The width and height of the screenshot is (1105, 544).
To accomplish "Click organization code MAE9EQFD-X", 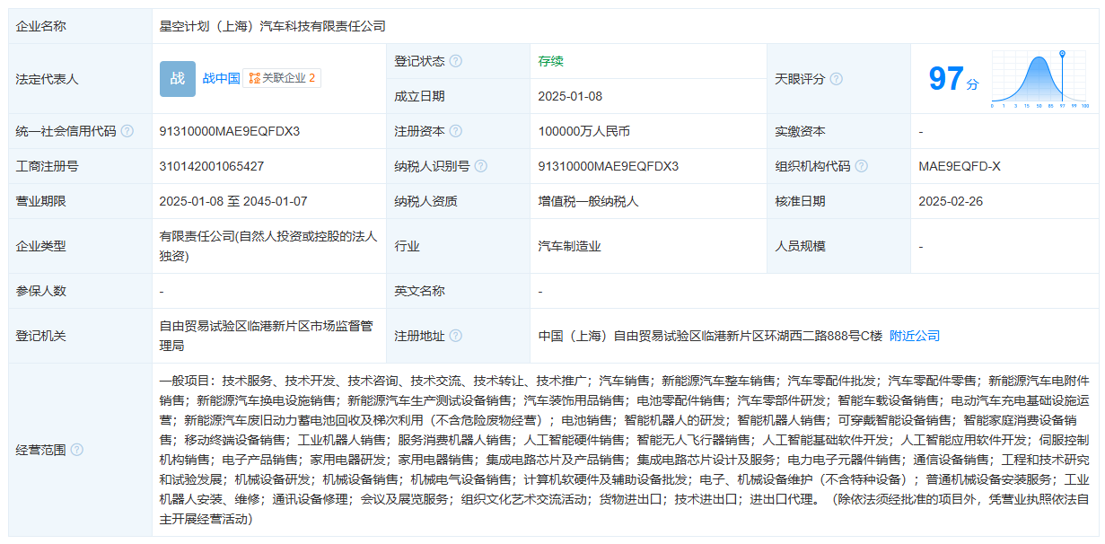I will coord(960,166).
